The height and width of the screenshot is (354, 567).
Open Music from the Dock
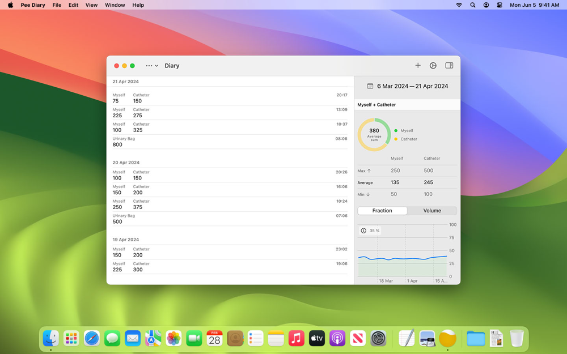pyautogui.click(x=296, y=339)
